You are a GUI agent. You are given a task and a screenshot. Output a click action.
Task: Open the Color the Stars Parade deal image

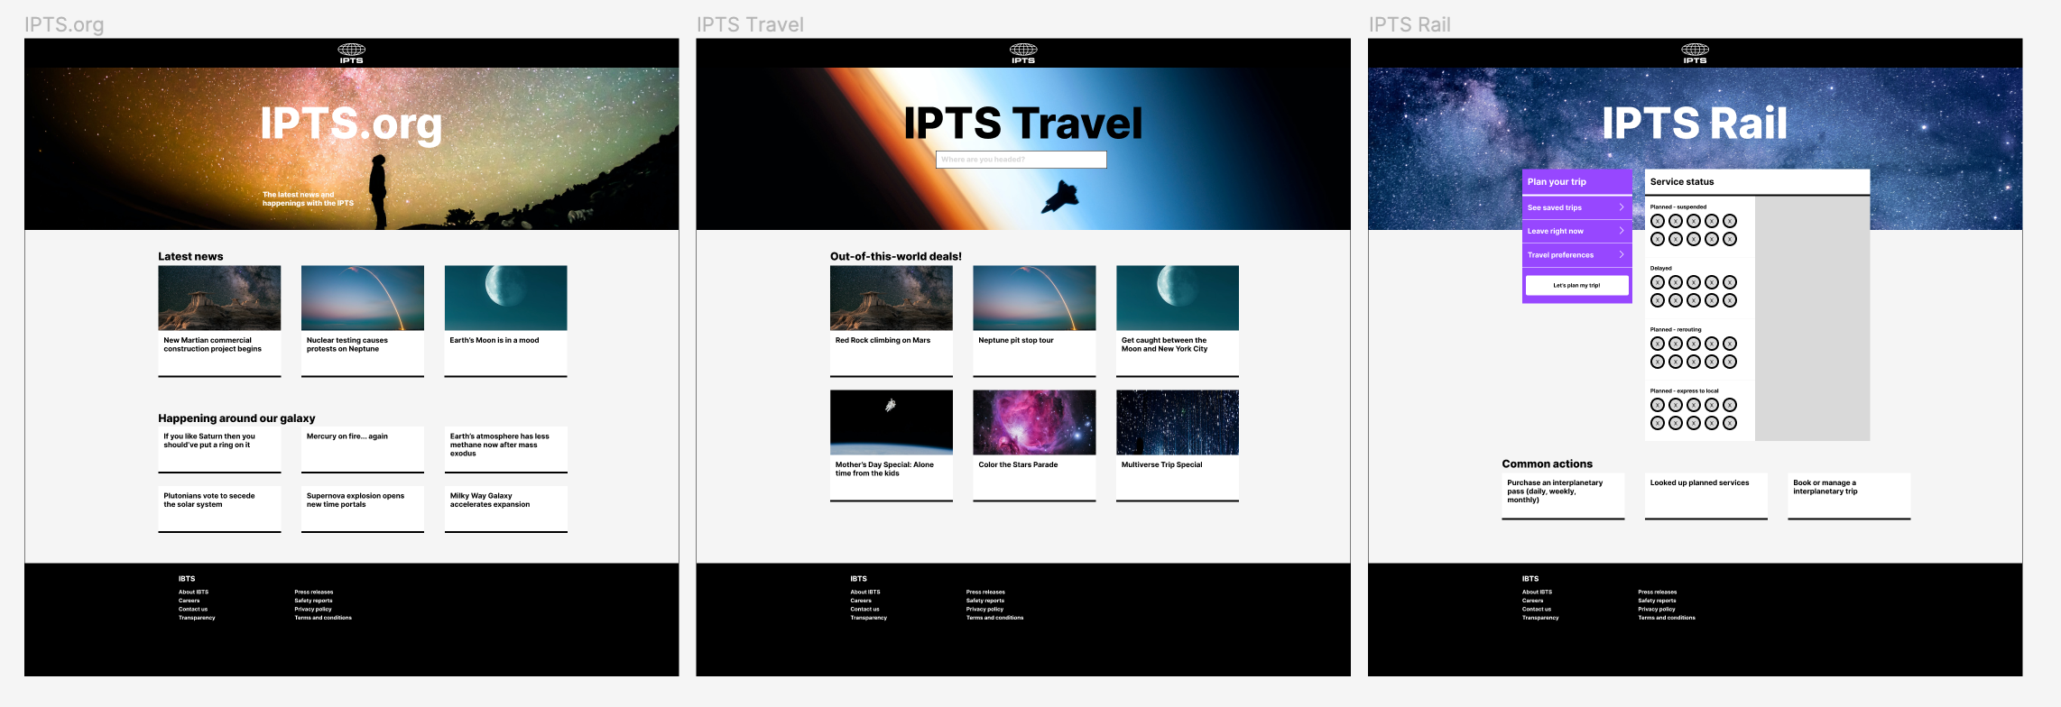(x=1033, y=422)
